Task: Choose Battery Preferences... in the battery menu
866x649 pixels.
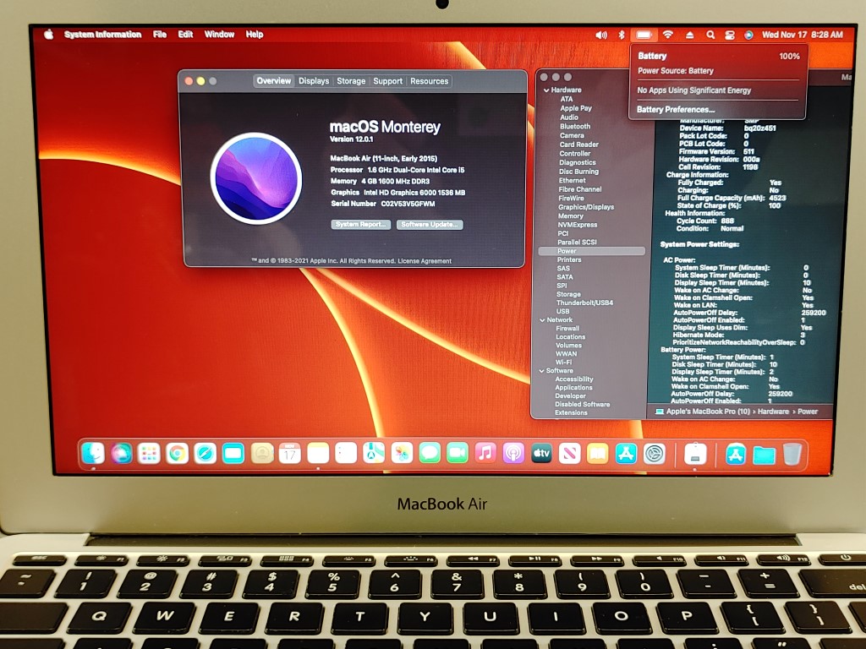Action: pos(675,109)
